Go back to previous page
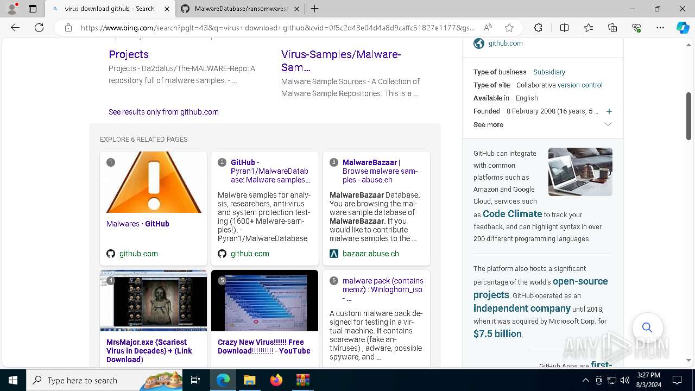 tap(15, 28)
